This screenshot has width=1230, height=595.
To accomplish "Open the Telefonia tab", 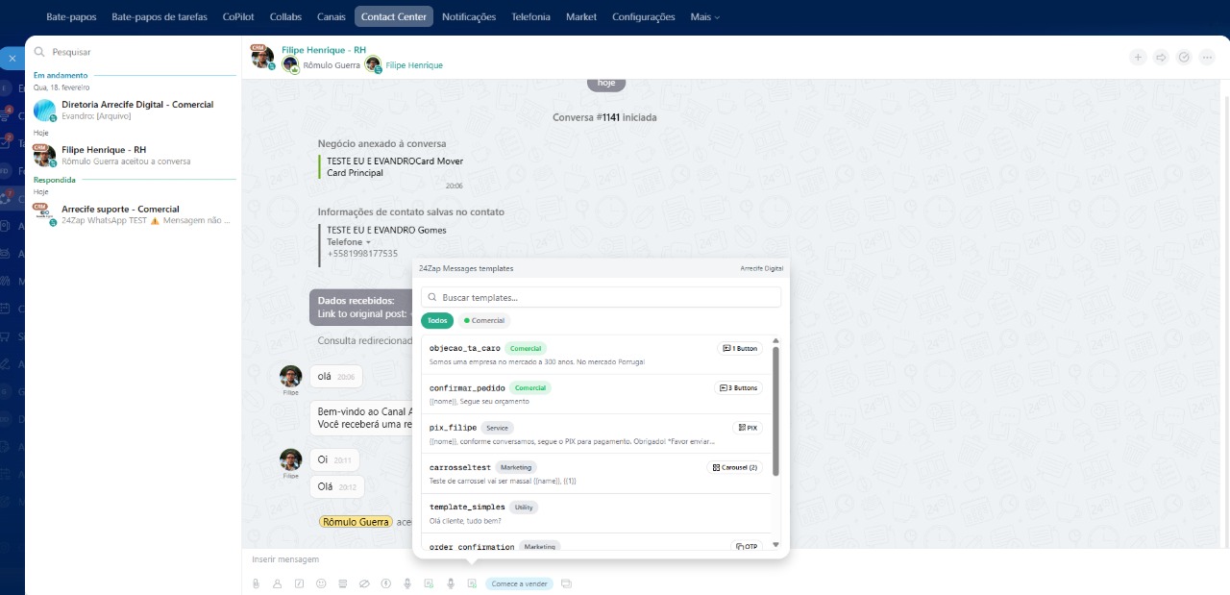I will tap(530, 16).
